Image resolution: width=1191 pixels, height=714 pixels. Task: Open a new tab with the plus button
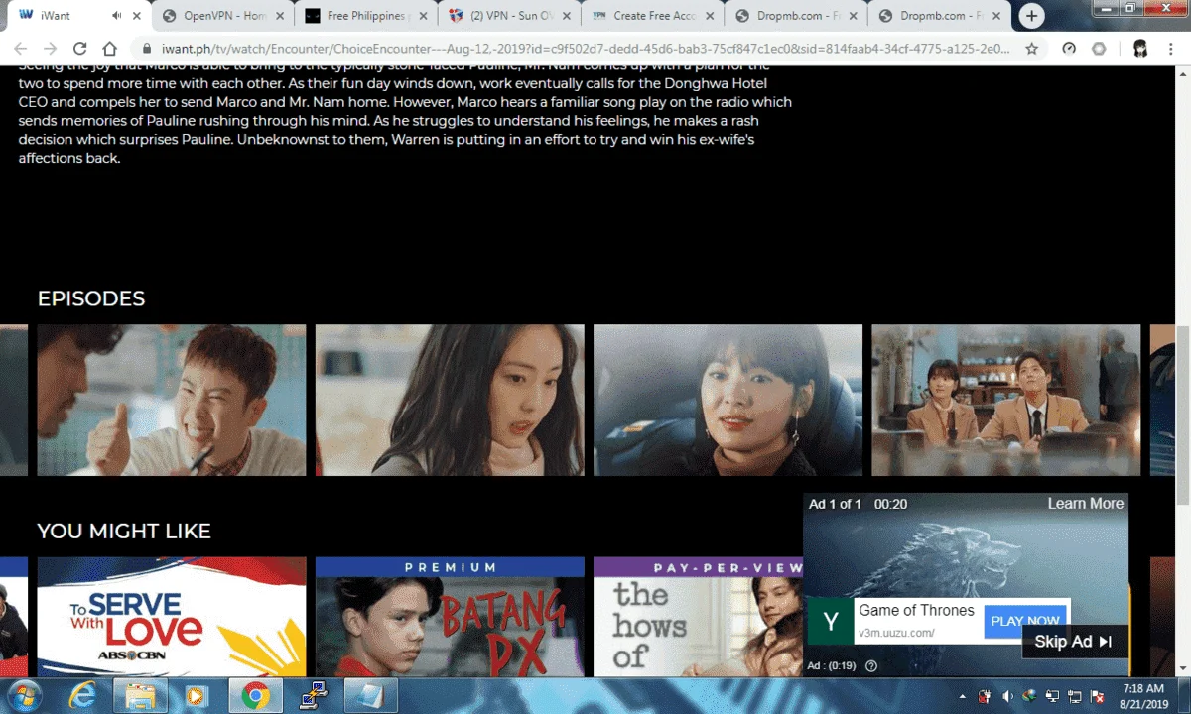[1032, 16]
